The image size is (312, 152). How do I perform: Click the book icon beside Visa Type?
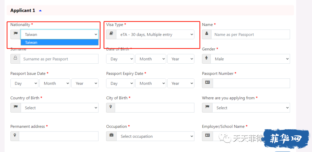pos(112,34)
